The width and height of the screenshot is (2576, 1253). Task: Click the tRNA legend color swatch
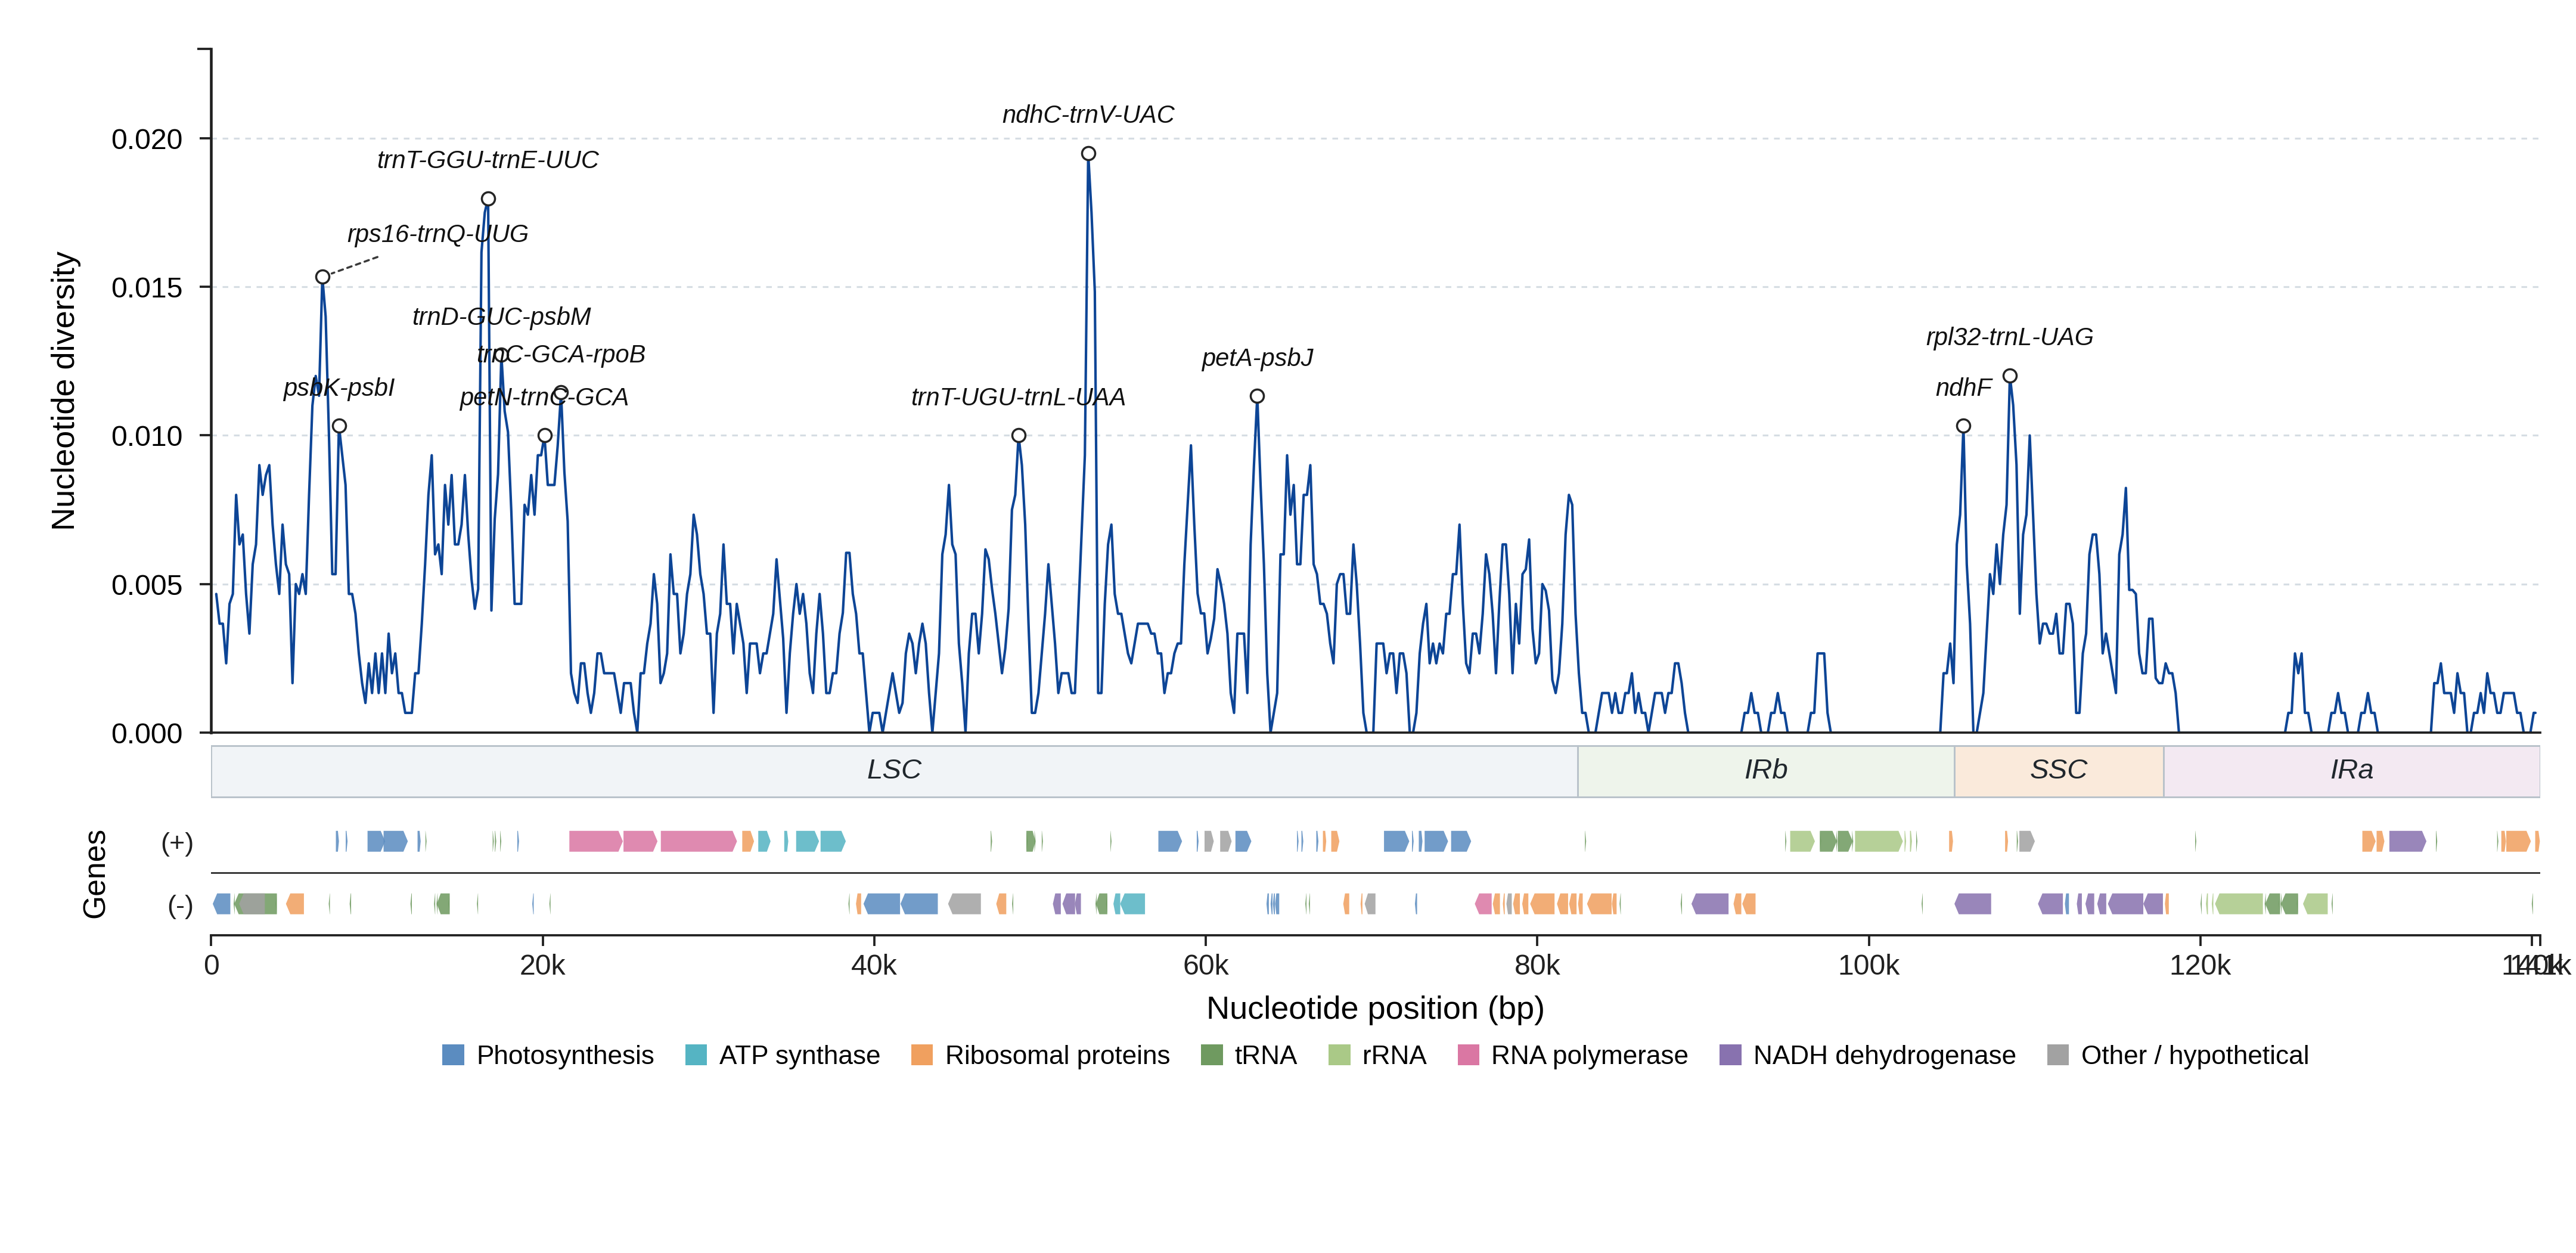tap(1212, 1055)
